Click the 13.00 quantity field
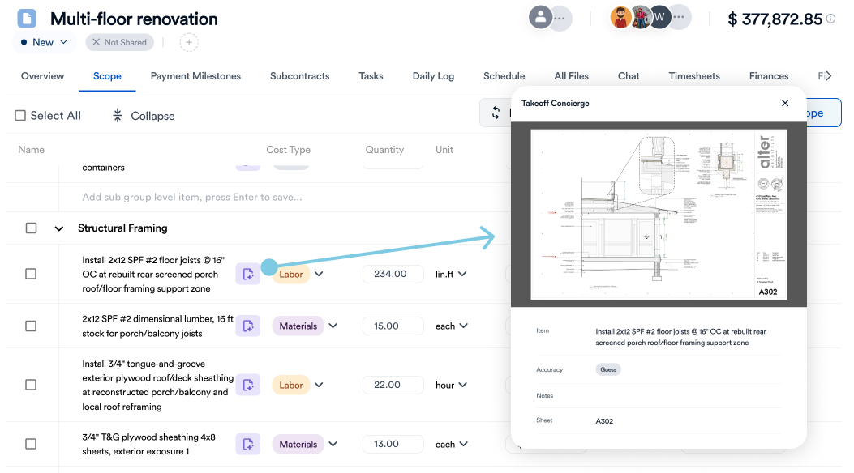This screenshot has height=473, width=854. click(x=393, y=444)
